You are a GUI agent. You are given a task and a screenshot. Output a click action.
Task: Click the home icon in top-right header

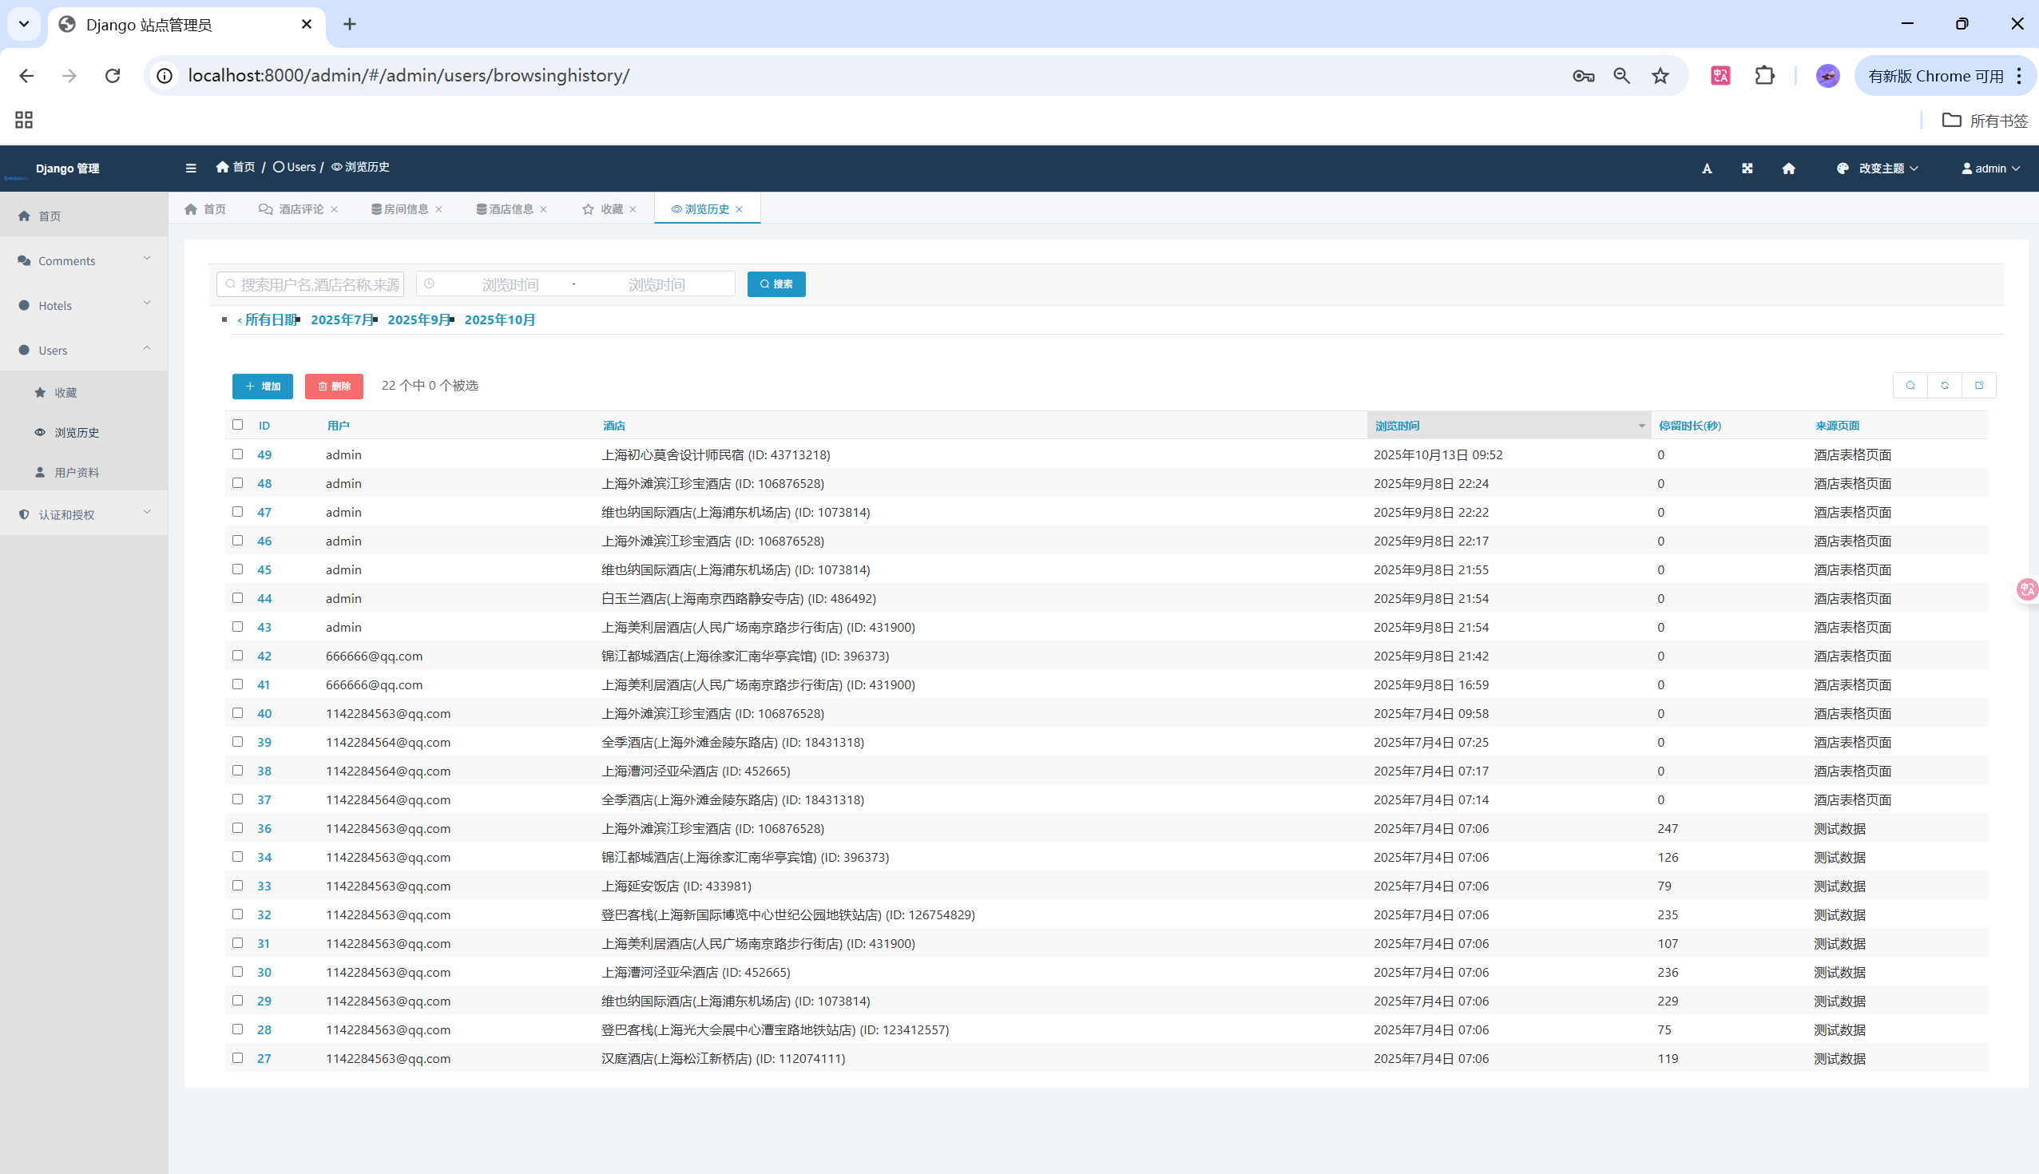(x=1788, y=169)
